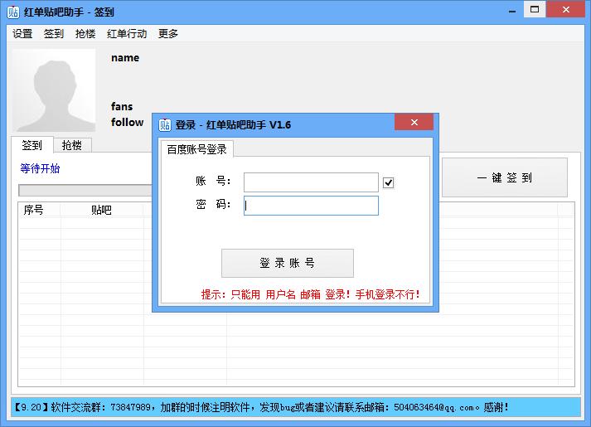Image resolution: width=591 pixels, height=427 pixels.
Task: Click the 密码 input field
Action: click(x=311, y=206)
